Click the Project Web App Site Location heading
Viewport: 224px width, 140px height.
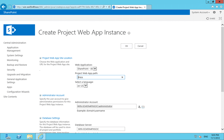tap(57, 58)
